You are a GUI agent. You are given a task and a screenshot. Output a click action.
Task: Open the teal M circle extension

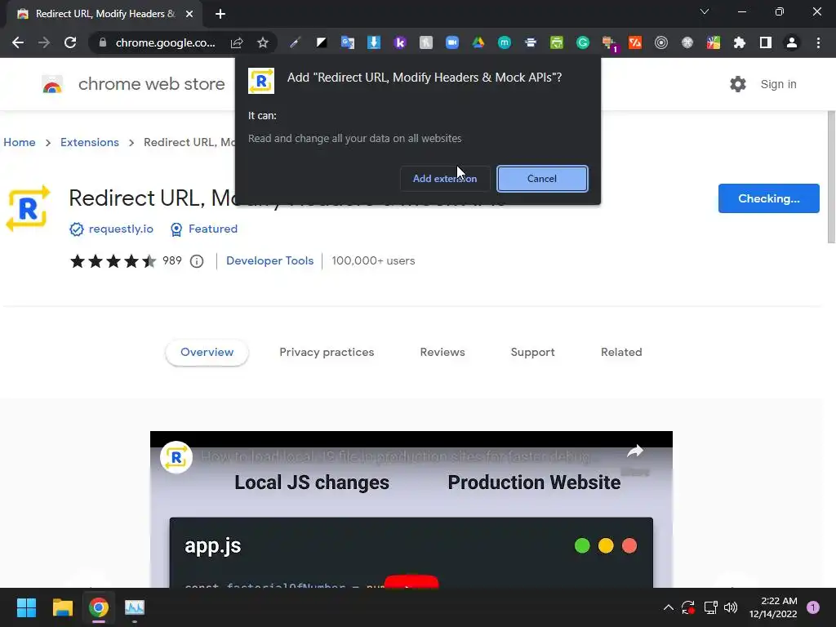tap(505, 42)
